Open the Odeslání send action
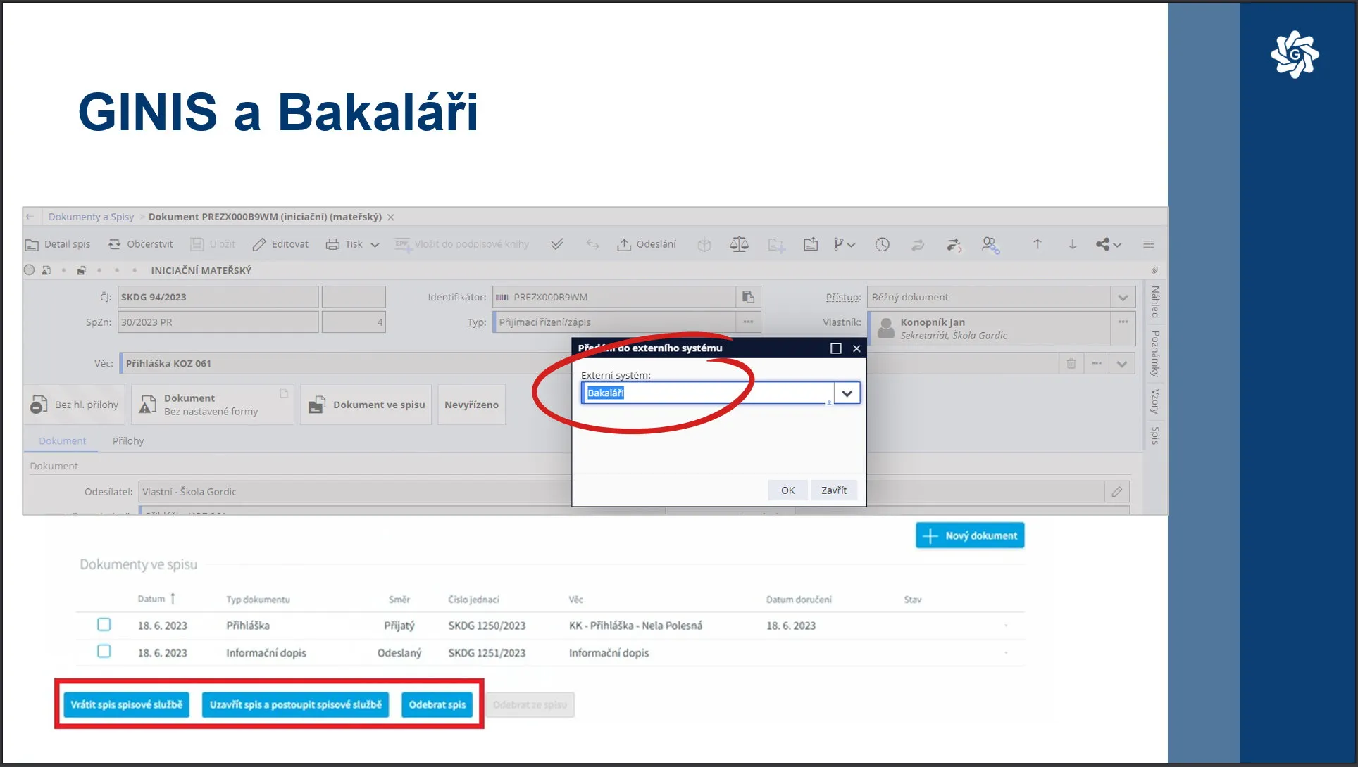 coord(646,244)
